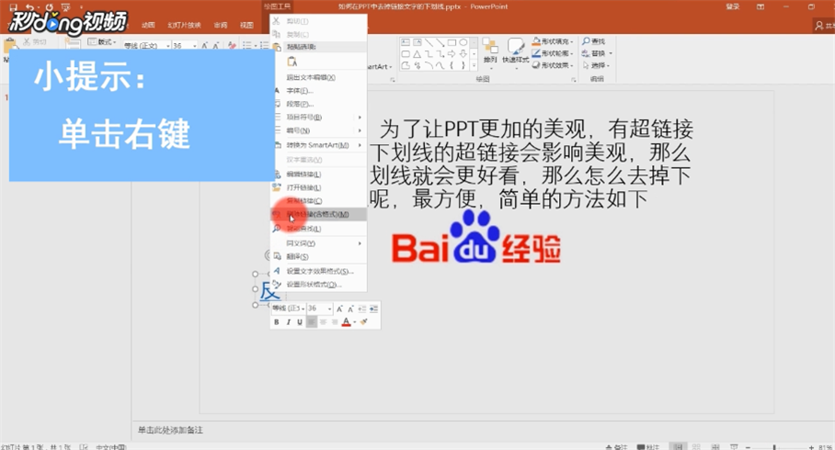This screenshot has height=450, width=835.
Task: Click the ribbon display options icon
Action: tap(761, 6)
